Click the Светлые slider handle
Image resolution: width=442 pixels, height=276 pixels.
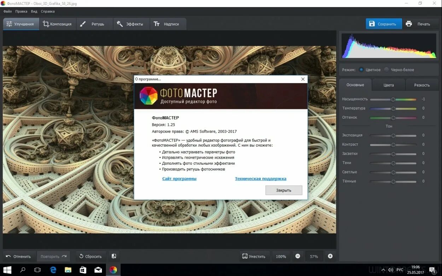[x=393, y=172]
